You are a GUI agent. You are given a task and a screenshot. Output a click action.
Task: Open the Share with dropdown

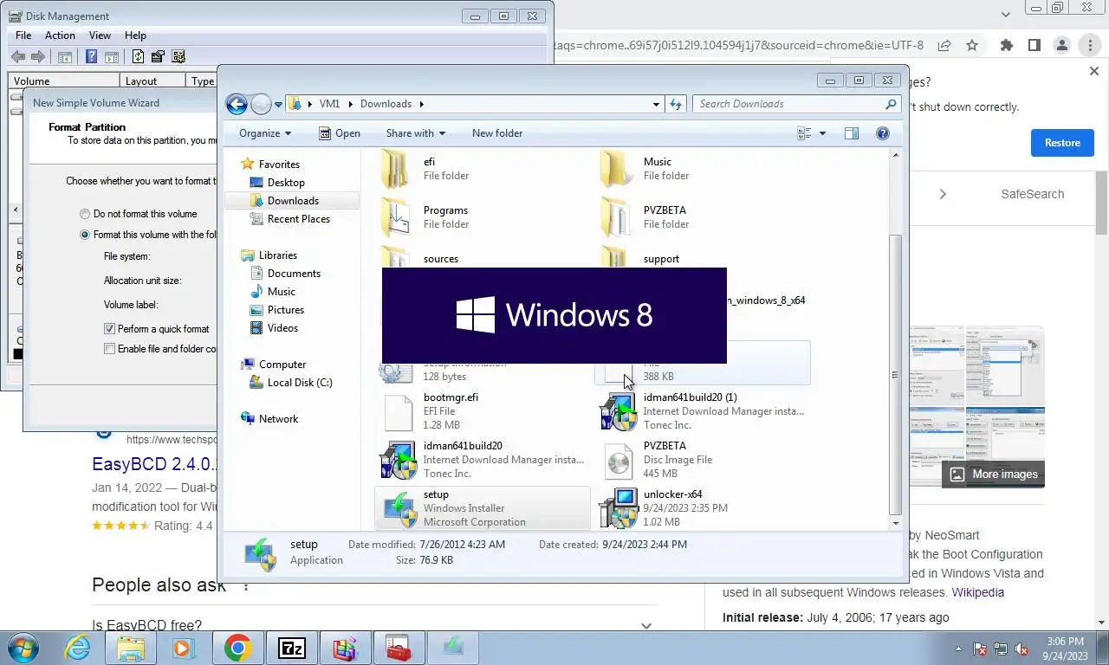click(415, 133)
